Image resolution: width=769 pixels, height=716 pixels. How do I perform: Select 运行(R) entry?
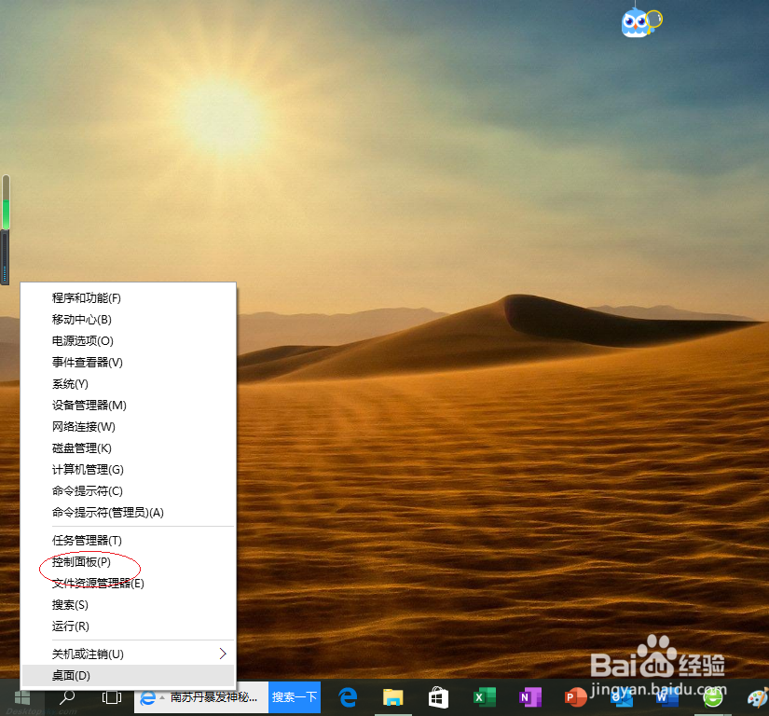[128, 626]
